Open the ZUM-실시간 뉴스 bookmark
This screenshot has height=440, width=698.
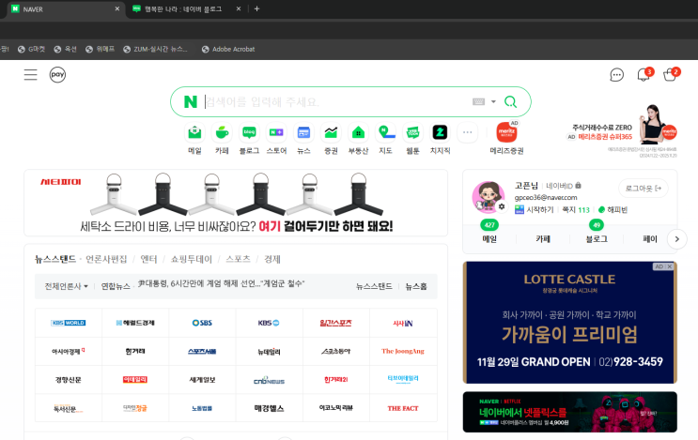coord(155,50)
